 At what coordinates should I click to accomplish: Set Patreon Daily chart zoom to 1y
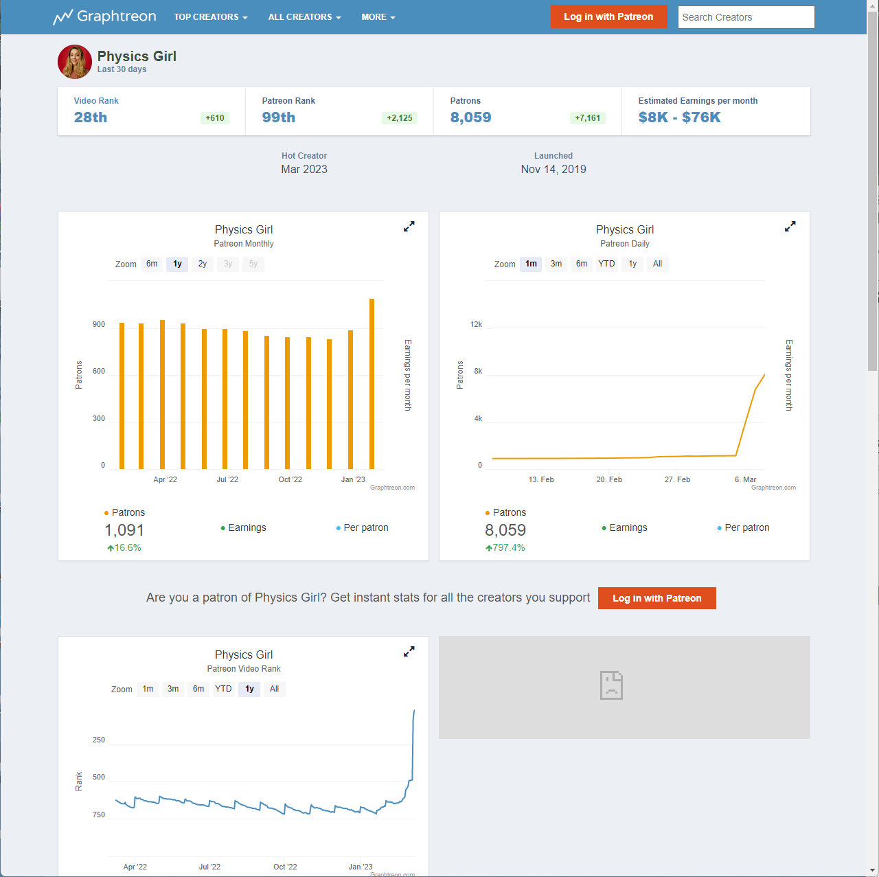click(x=632, y=264)
